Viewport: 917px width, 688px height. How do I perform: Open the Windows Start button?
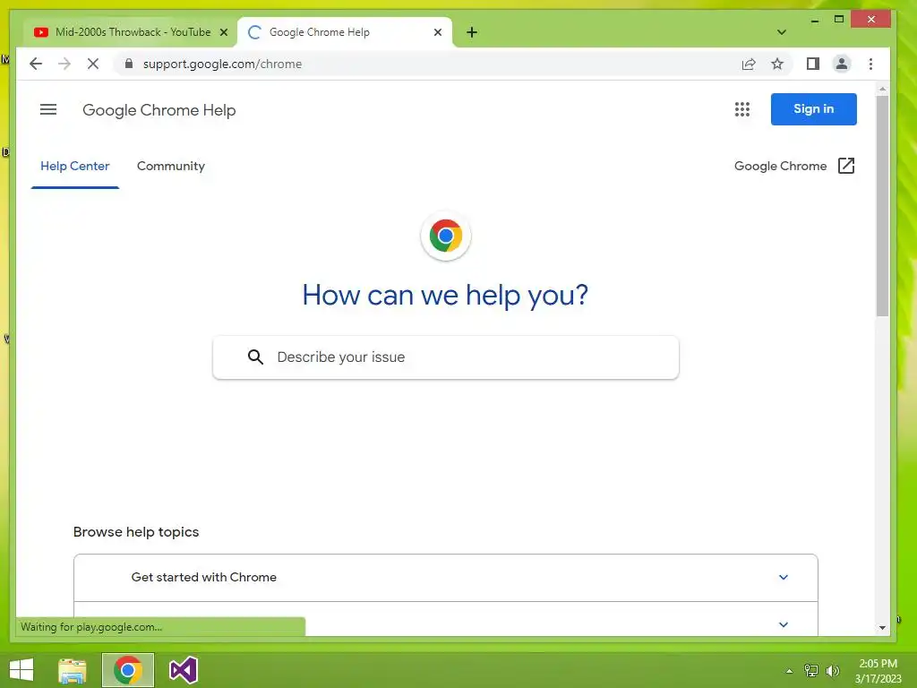click(21, 670)
